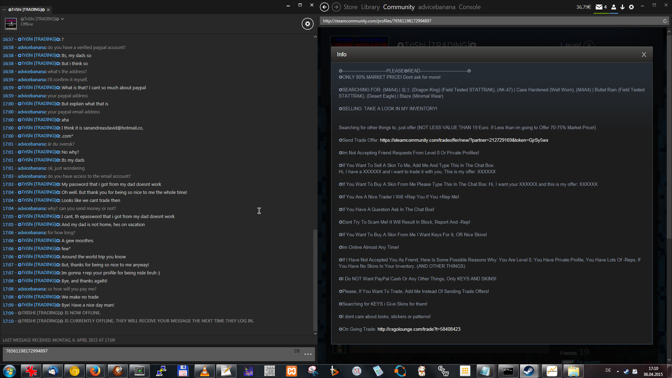
Task: Open the csgolounge trade link
Action: (419, 329)
